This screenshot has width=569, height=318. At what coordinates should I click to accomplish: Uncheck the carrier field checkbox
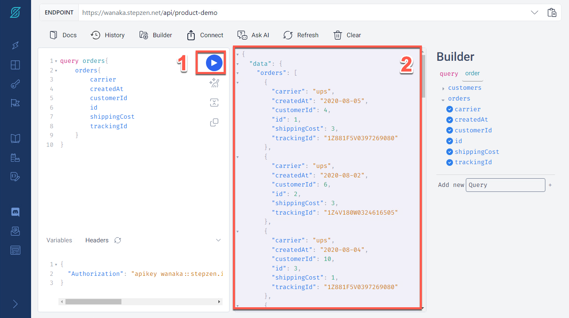point(449,109)
